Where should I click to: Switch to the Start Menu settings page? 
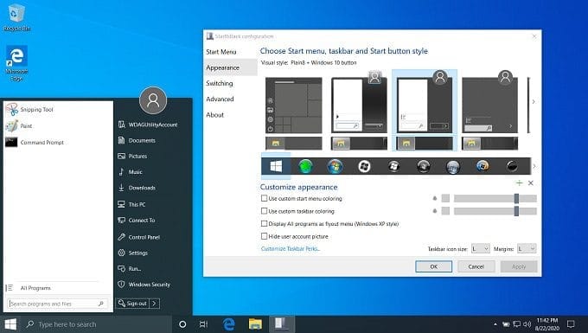(221, 52)
